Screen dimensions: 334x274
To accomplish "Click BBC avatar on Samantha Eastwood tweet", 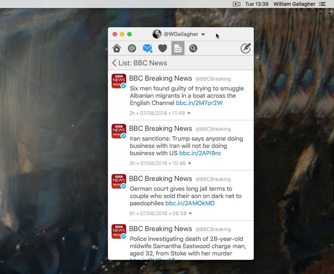I will click(x=119, y=231).
